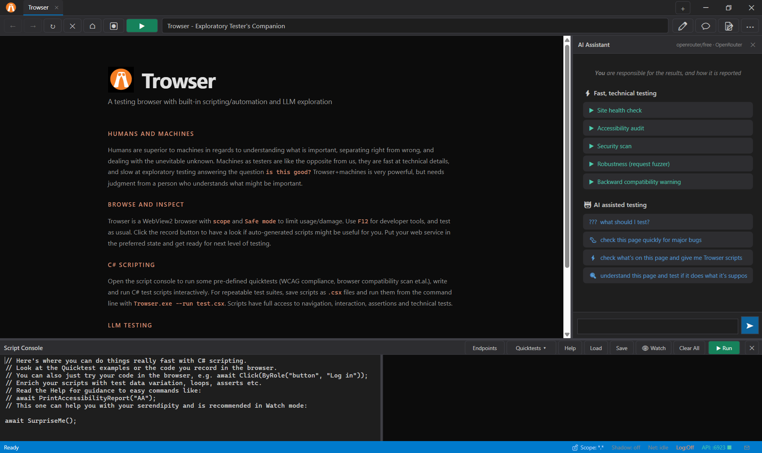Image resolution: width=762 pixels, height=453 pixels.
Task: Toggle the AI chat bubble icon
Action: coord(706,26)
